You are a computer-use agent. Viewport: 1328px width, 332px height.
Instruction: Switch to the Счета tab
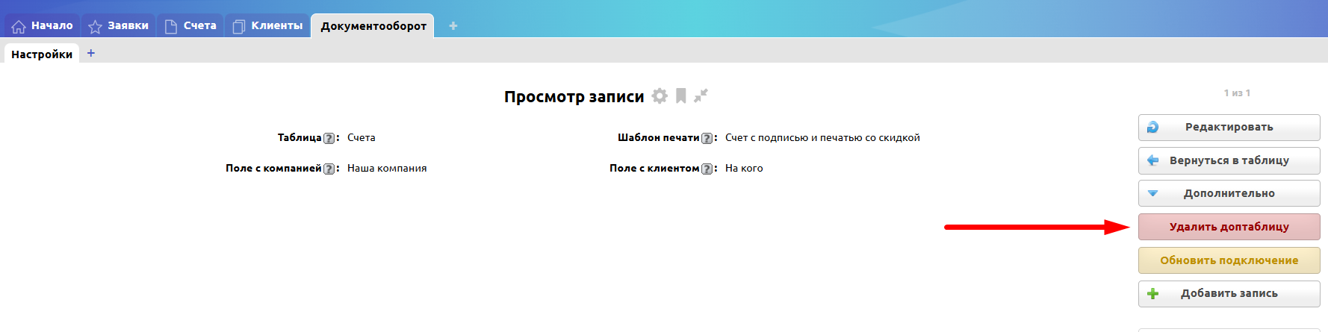click(x=190, y=26)
